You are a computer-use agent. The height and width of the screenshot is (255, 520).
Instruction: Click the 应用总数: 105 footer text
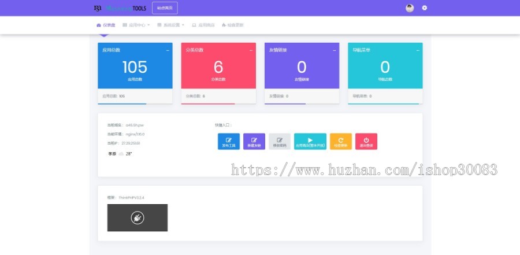tap(114, 96)
